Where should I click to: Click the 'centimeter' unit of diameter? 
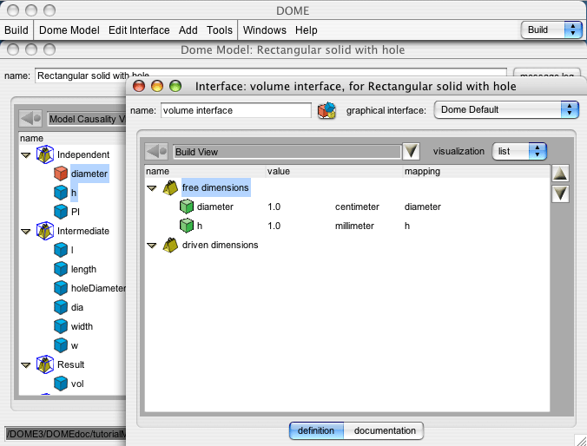pyautogui.click(x=357, y=207)
